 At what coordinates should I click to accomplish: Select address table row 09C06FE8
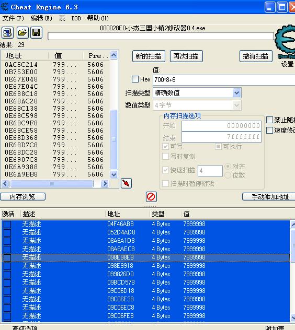[145, 316]
